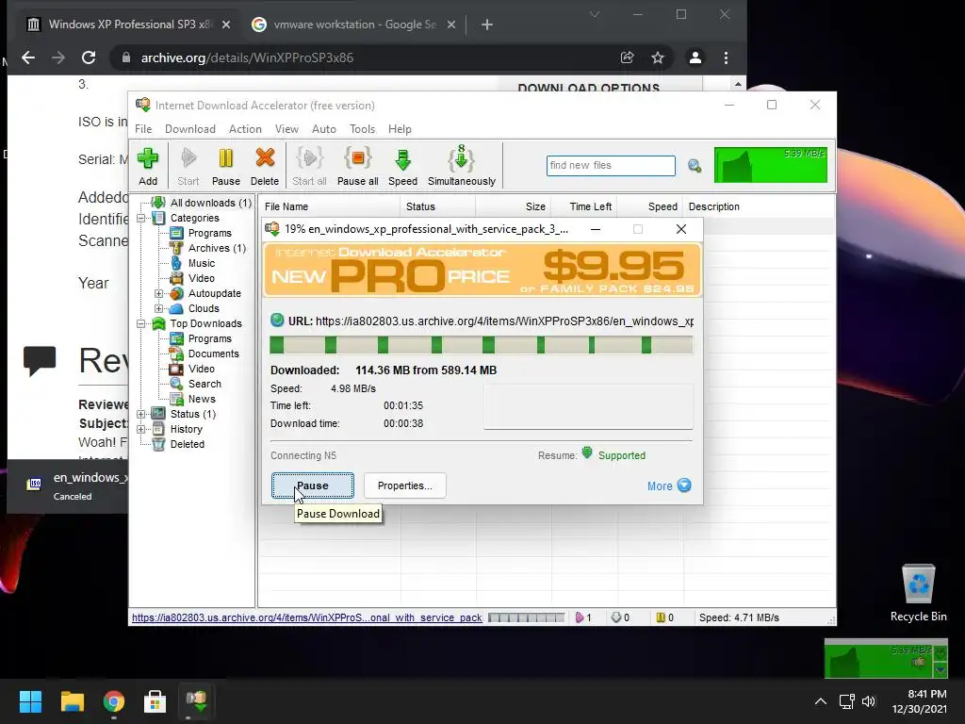
Task: Select the Search item under Top Downloads
Action: coord(204,384)
